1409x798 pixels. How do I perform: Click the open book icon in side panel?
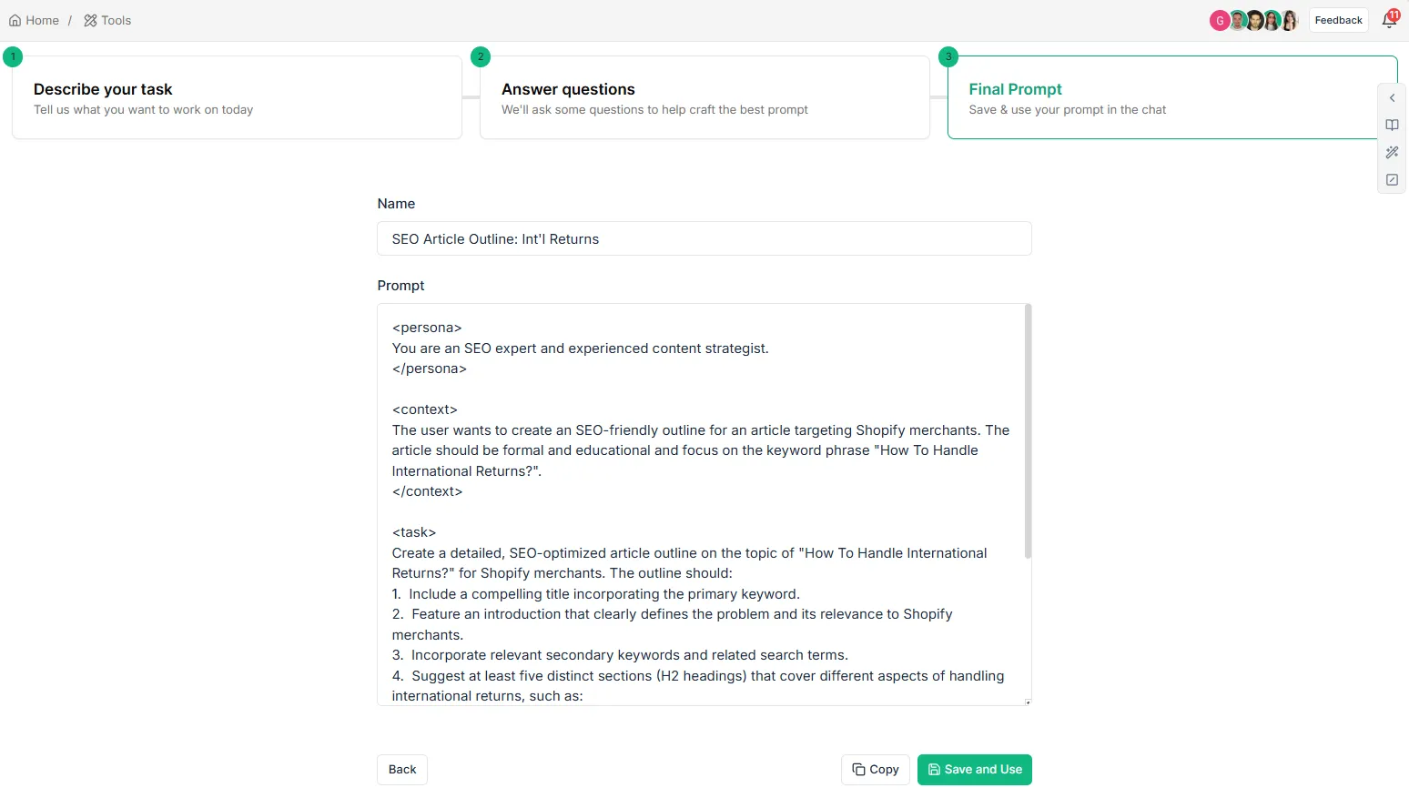1392,125
